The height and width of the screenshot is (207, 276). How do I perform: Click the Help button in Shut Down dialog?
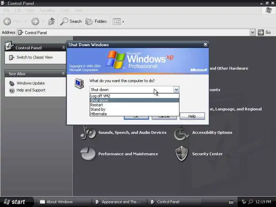192,116
